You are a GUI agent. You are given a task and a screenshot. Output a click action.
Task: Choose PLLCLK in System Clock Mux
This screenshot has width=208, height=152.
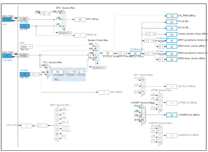tap(96, 60)
